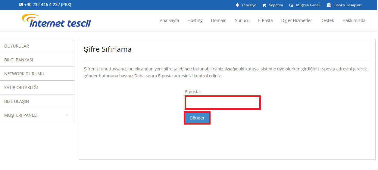The image size is (378, 170).
Task: Select NETWORK DURUMU in the sidebar
Action: 37,74
